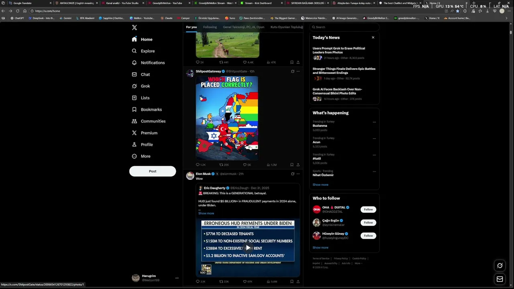Reload the page in the browser toolbar
This screenshot has height=289, width=514.
pos(18,11)
